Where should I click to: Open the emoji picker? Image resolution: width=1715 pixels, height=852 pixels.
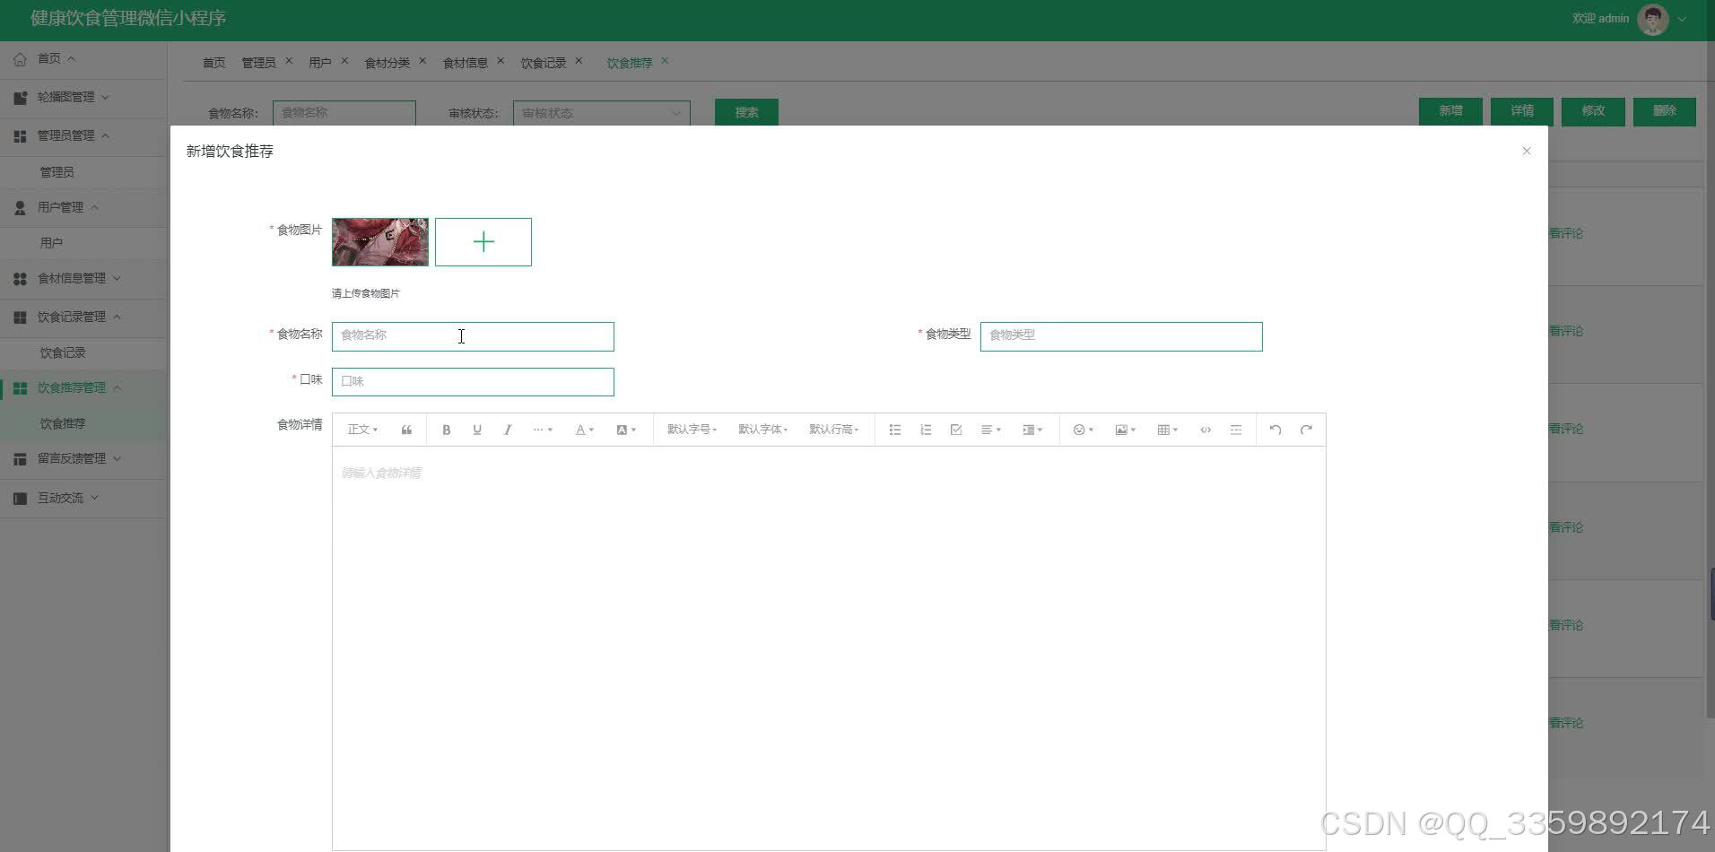pos(1083,430)
